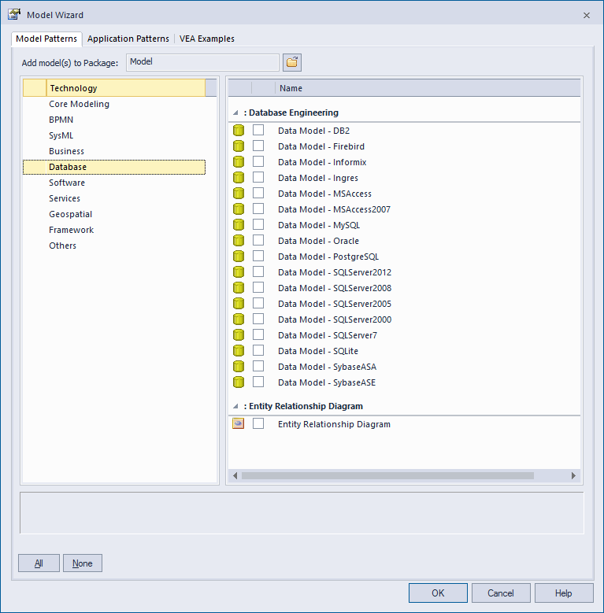Viewport: 604px width, 613px height.
Task: Check the Data Model - SybaseASE checkbox
Action: [258, 382]
